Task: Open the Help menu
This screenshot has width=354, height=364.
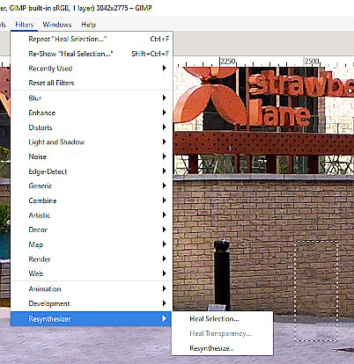Action: (88, 25)
